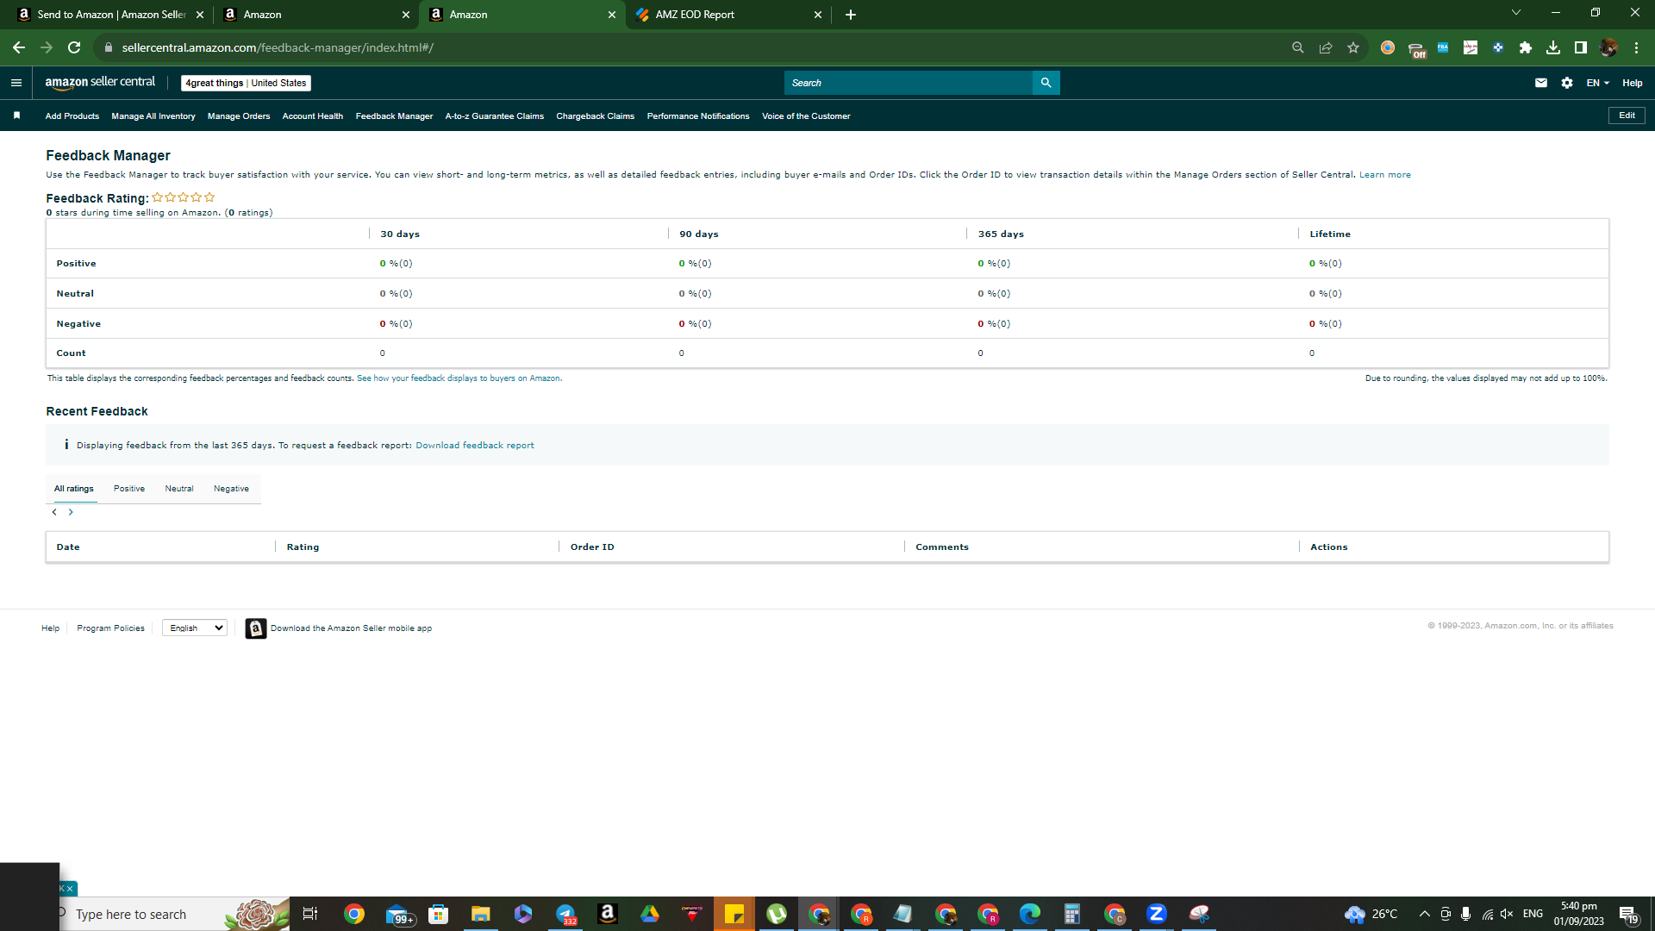The width and height of the screenshot is (1655, 931).
Task: Open Chrome downloads icon
Action: point(1553,47)
